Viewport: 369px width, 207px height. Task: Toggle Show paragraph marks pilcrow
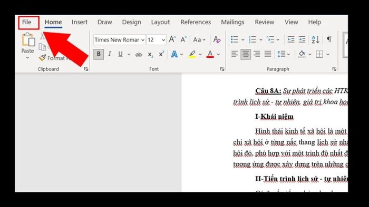click(x=329, y=39)
